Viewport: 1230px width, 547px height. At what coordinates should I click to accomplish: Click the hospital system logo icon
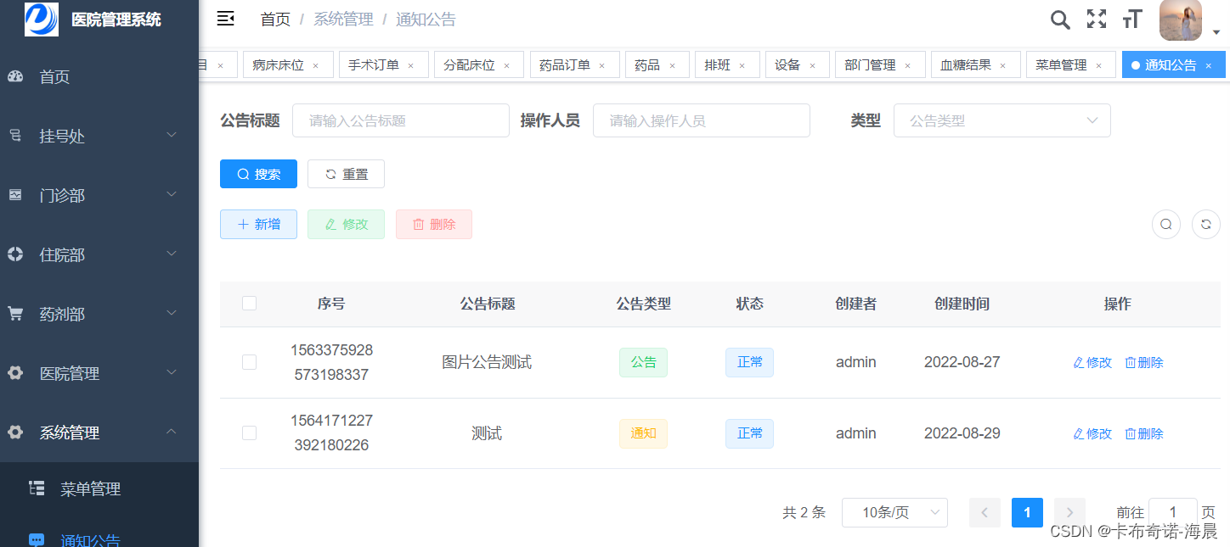42,19
